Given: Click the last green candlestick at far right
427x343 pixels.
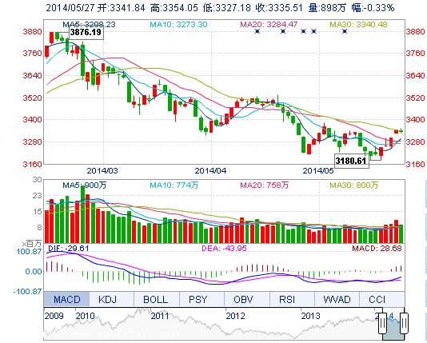Looking at the screenshot, I should tap(401, 131).
